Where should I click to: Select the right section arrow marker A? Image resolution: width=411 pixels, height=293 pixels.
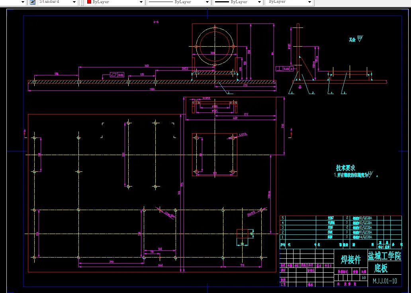291,133
